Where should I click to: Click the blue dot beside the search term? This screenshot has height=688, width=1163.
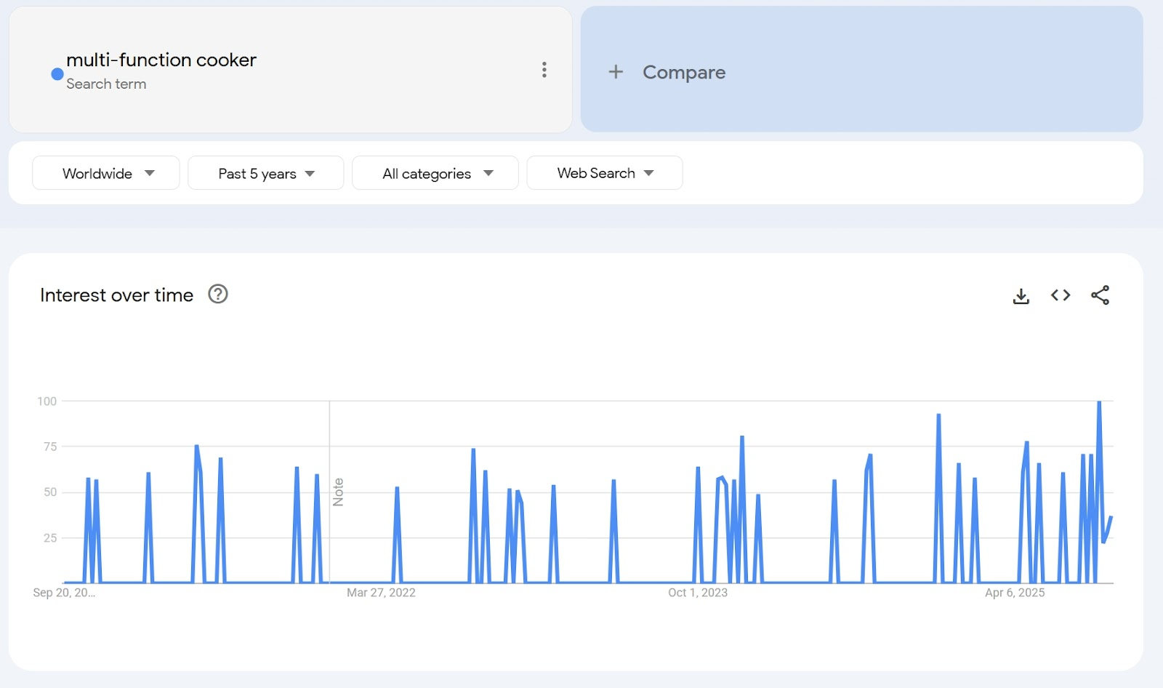point(57,73)
